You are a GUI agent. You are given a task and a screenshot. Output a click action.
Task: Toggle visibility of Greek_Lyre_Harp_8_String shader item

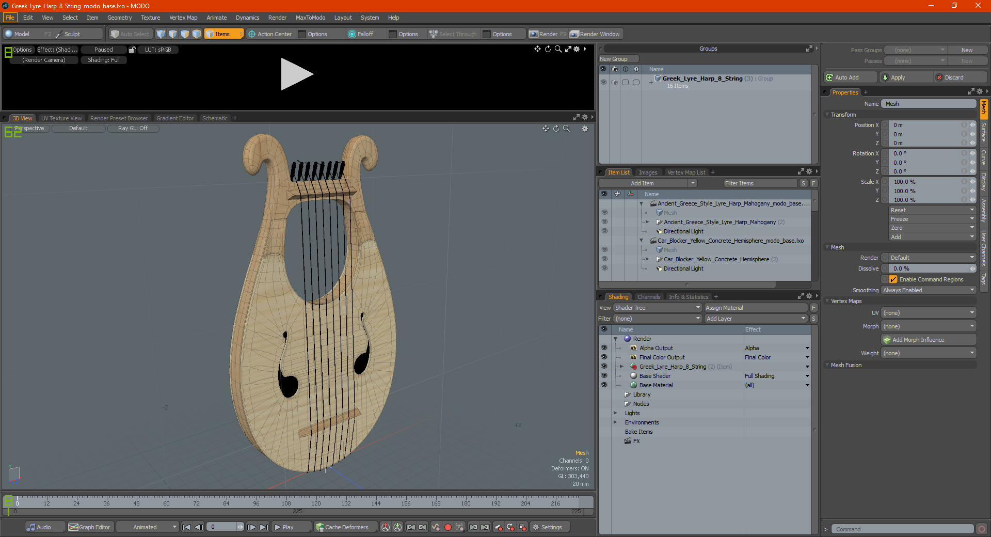[604, 367]
